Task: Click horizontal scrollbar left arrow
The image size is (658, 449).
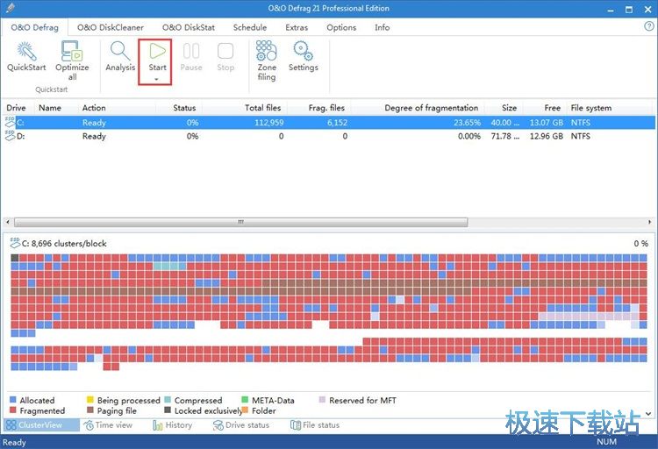Action: point(8,222)
